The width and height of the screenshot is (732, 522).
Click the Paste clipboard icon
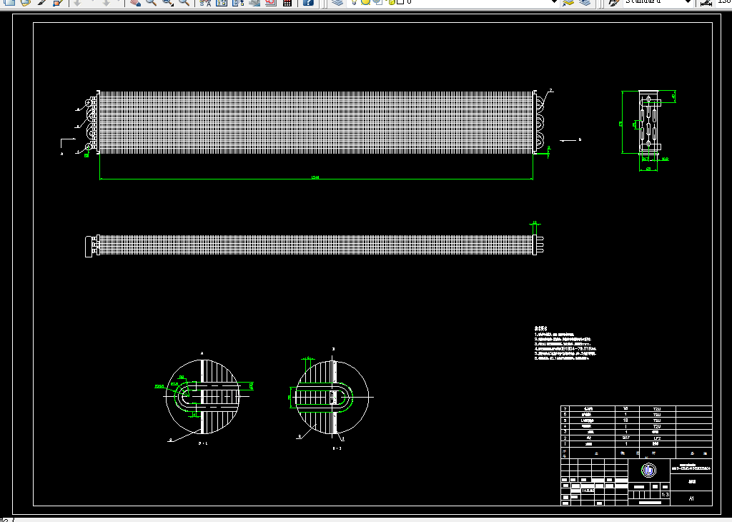pyautogui.click(x=26, y=2)
